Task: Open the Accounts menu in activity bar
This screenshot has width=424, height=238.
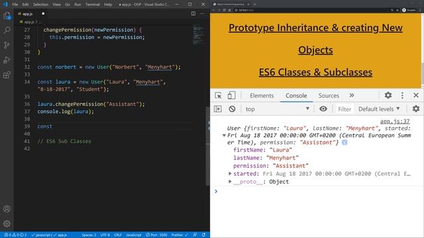Action: 7,209
